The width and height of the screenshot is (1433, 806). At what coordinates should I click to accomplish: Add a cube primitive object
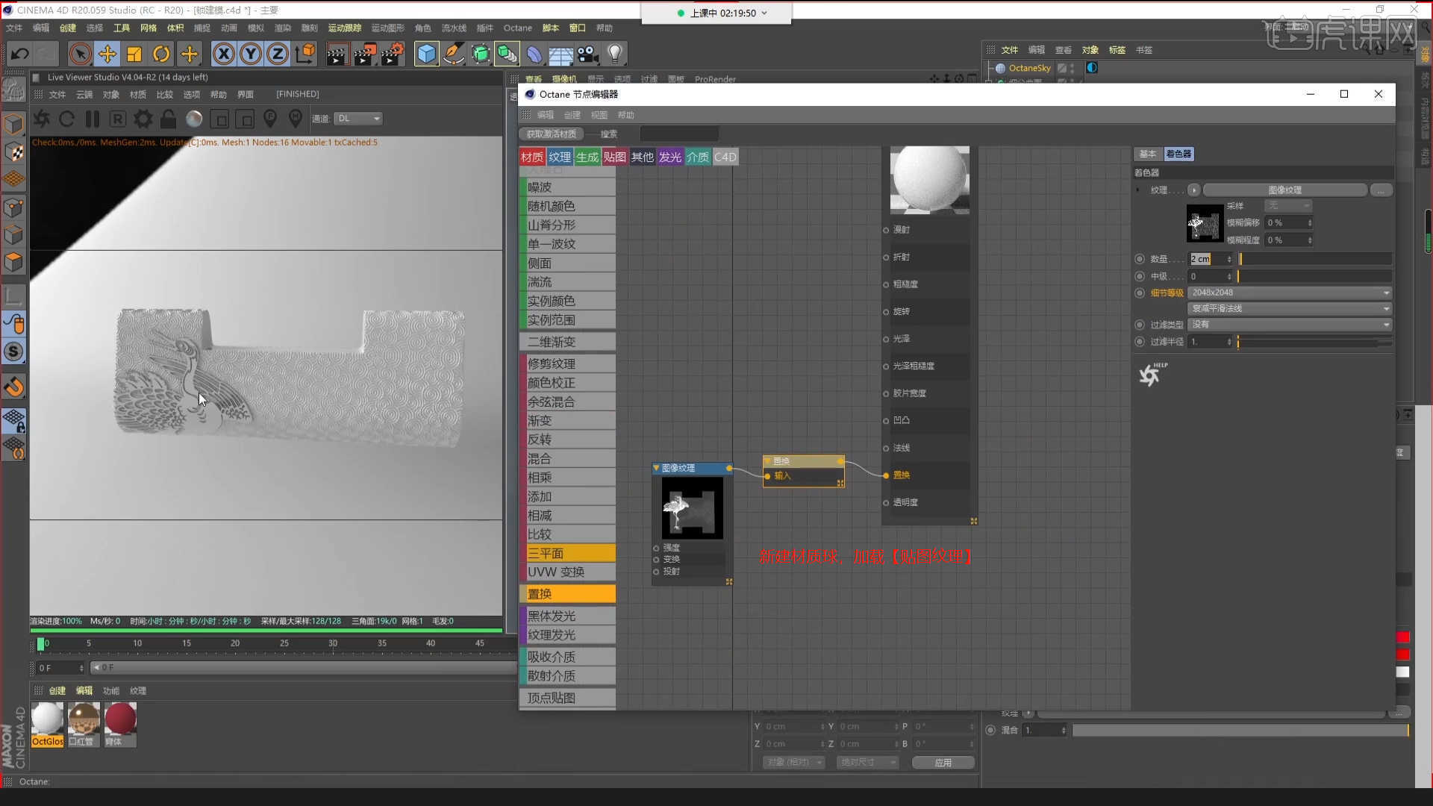point(426,54)
